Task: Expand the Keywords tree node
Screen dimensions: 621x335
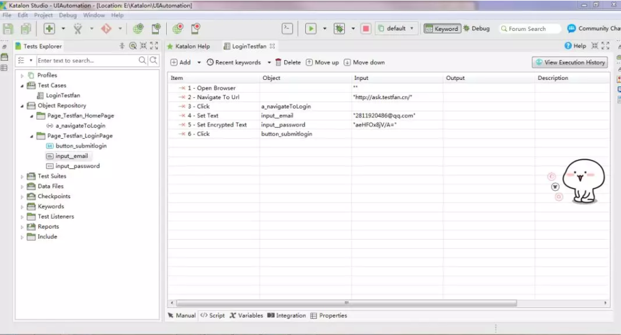Action: 22,206
